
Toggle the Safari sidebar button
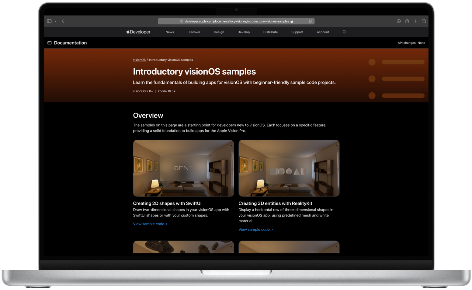pyautogui.click(x=49, y=21)
